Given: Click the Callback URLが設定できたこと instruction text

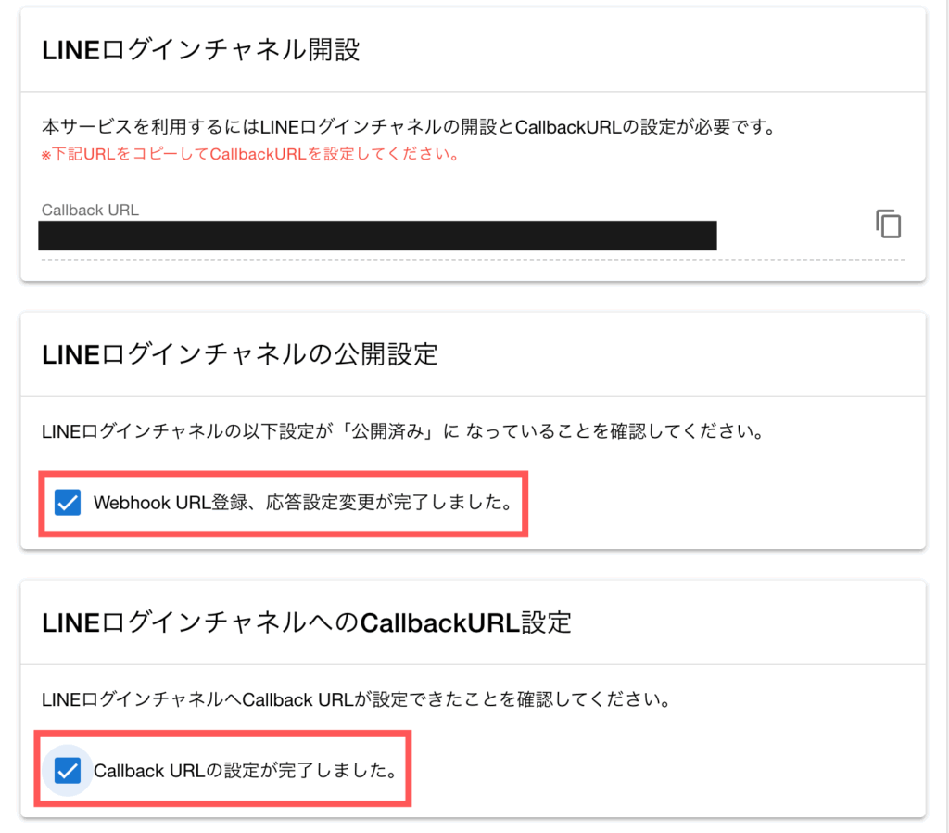Looking at the screenshot, I should (356, 699).
